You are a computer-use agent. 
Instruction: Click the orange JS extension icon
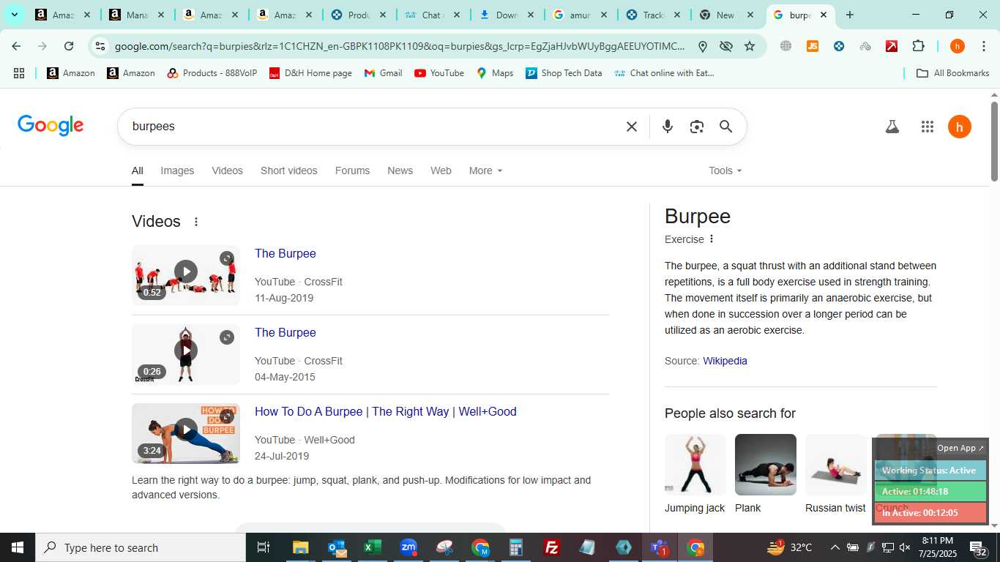[812, 46]
